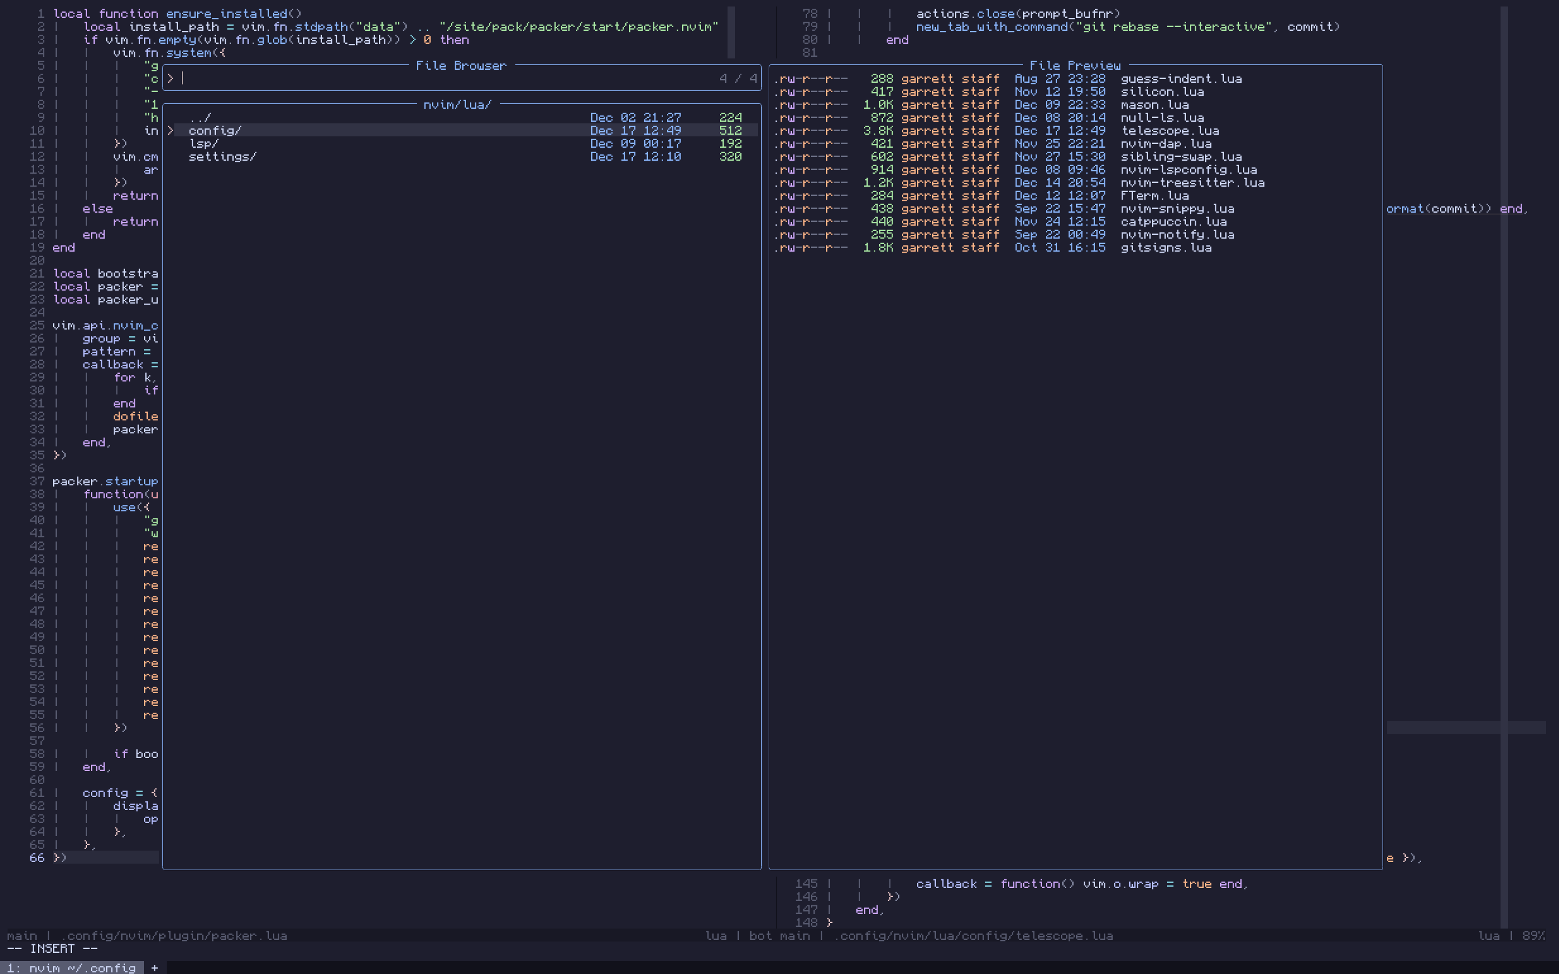Click gitsigns.lua in the File Preview list
The image size is (1559, 974).
point(1165,248)
